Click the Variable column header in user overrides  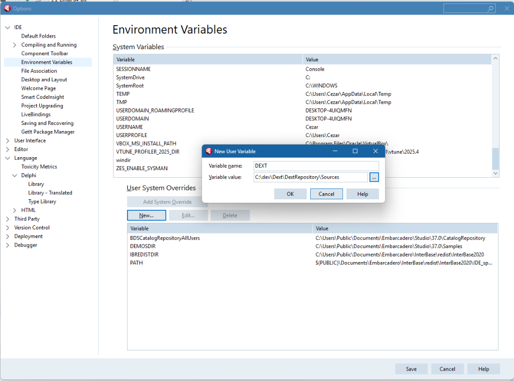click(220, 228)
